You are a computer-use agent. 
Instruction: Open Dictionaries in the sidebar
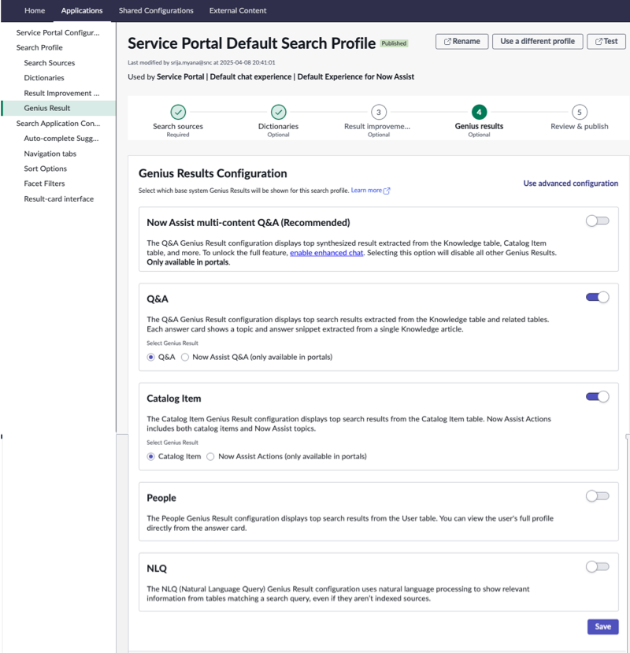(44, 78)
